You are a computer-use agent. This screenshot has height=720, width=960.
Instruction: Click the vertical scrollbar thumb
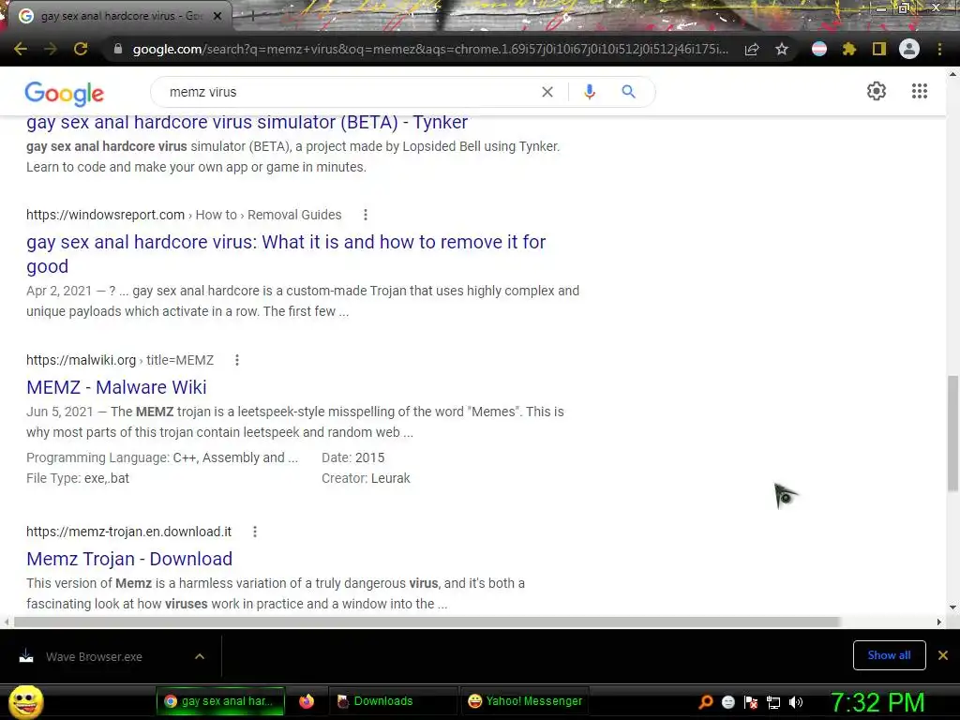coord(952,433)
